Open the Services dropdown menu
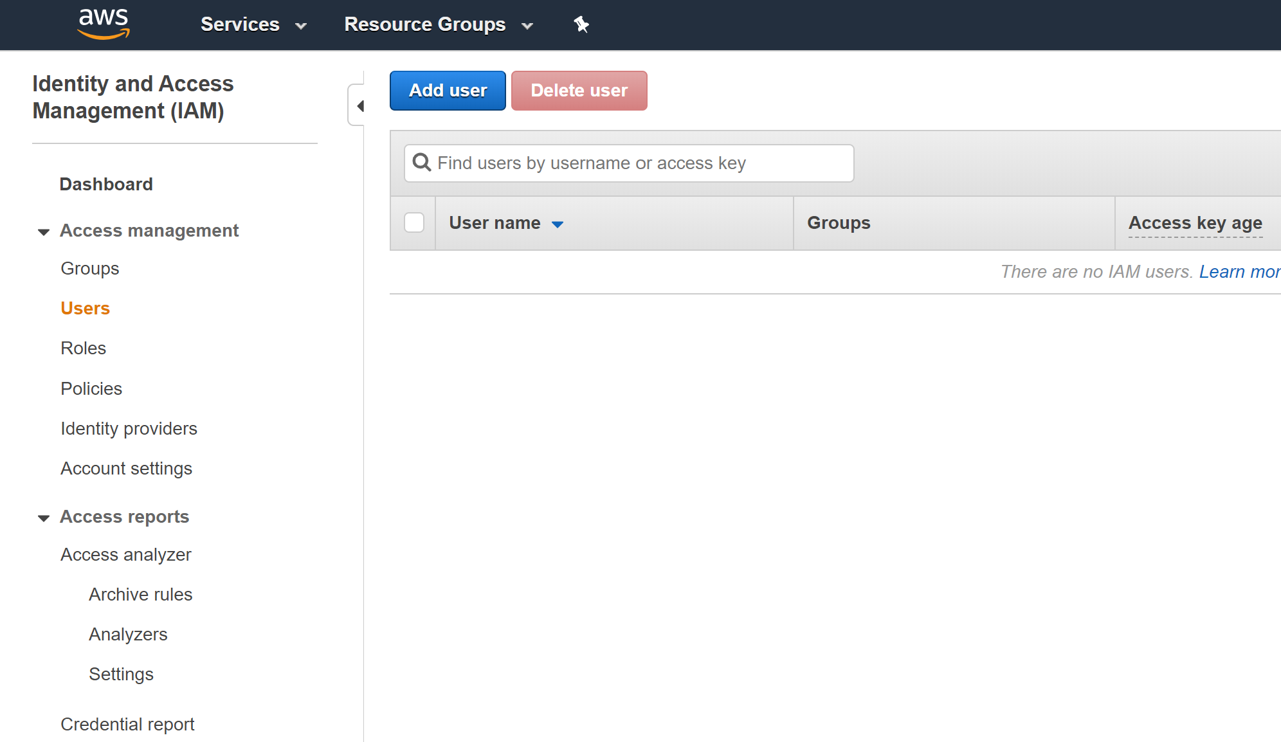The height and width of the screenshot is (742, 1281). pyautogui.click(x=253, y=24)
